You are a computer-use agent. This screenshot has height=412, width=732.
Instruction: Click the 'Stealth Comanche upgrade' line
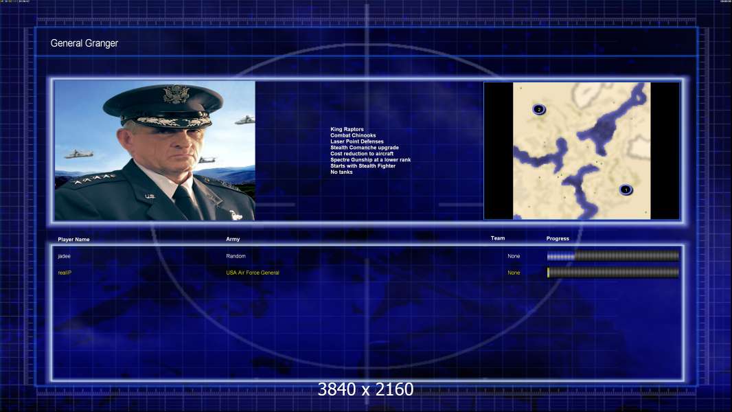click(x=365, y=148)
